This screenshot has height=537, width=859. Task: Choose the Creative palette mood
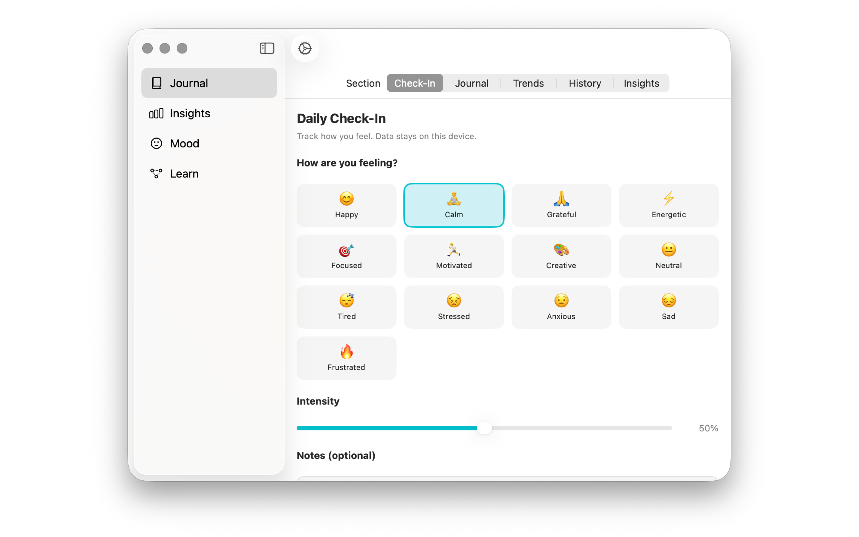561,256
